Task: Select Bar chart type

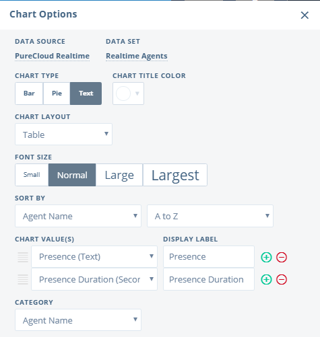Action: 29,93
